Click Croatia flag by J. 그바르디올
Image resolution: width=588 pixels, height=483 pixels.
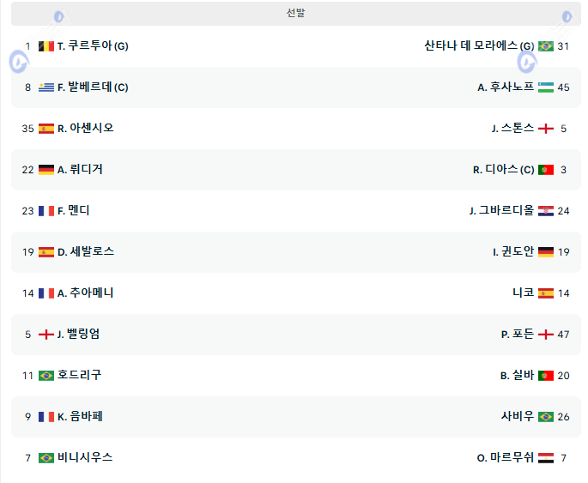tap(546, 211)
